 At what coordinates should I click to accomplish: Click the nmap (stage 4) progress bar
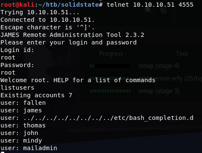[110, 66]
